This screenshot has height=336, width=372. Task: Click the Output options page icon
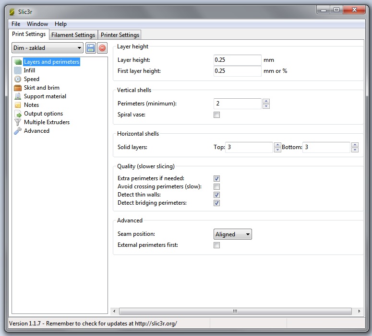(x=18, y=114)
